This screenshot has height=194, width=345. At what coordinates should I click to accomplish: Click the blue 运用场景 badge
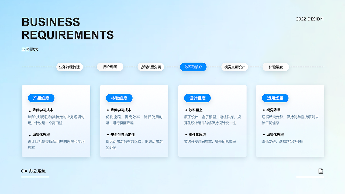tap(275, 98)
